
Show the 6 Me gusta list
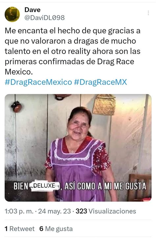(x=56, y=229)
